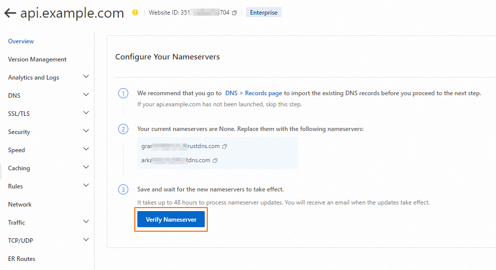496x270 pixels.
Task: Open the Overview page
Action: pos(21,41)
